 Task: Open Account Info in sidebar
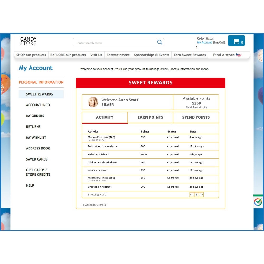coord(38,105)
